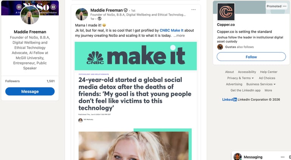Click Maddie Freeman's post avatar photo
Viewport: 291px width, 160px height.
(x=82, y=14)
